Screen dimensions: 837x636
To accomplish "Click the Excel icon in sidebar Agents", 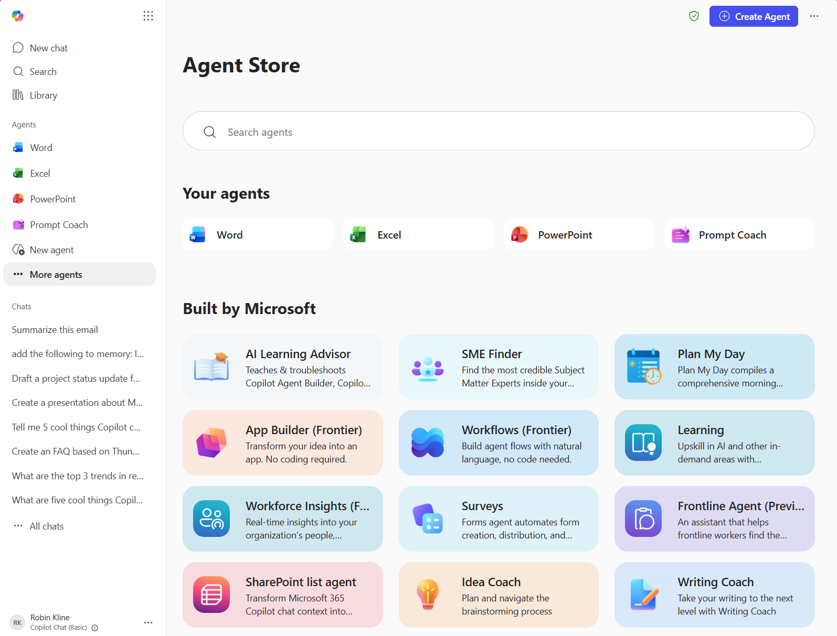I will pyautogui.click(x=18, y=173).
